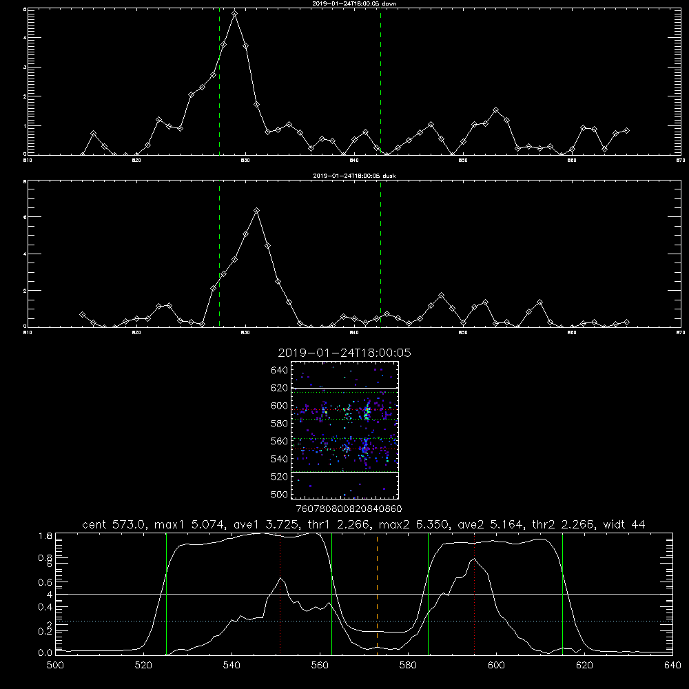Click right green dashed line in dawn plot
689x689 pixels.
[380, 81]
